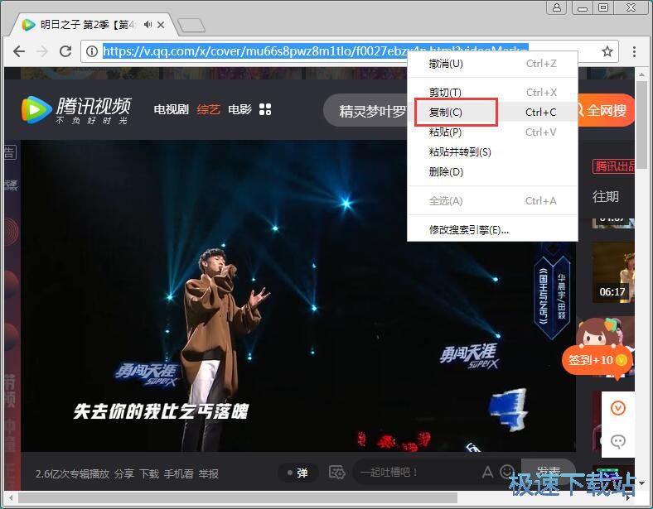Click the 一起吐槽吧 comment input field
This screenshot has width=653, height=509.
414,473
